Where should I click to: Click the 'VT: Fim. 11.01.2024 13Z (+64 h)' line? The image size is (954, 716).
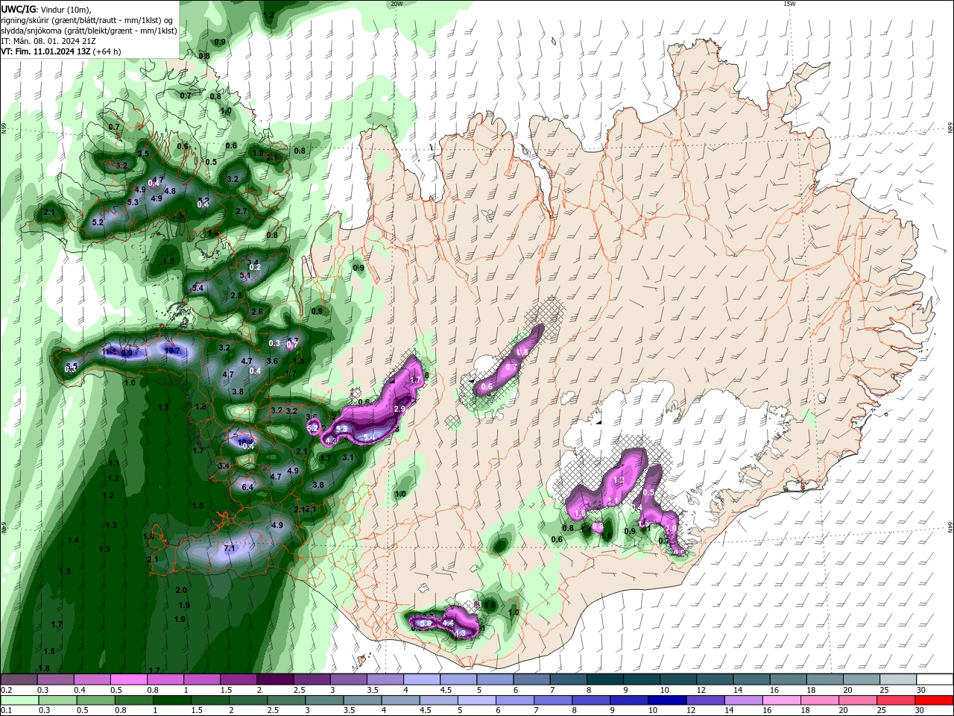[61, 51]
